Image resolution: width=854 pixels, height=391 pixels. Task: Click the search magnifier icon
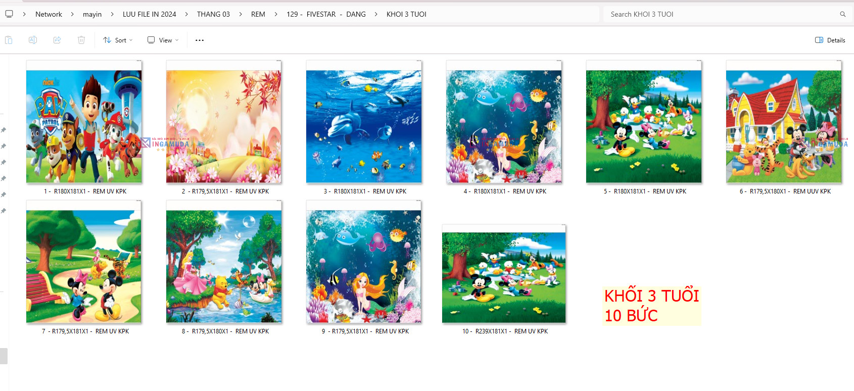(842, 14)
